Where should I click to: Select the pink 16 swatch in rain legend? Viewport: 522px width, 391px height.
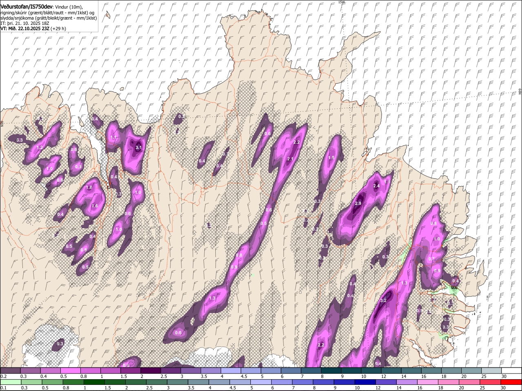tap(428, 382)
